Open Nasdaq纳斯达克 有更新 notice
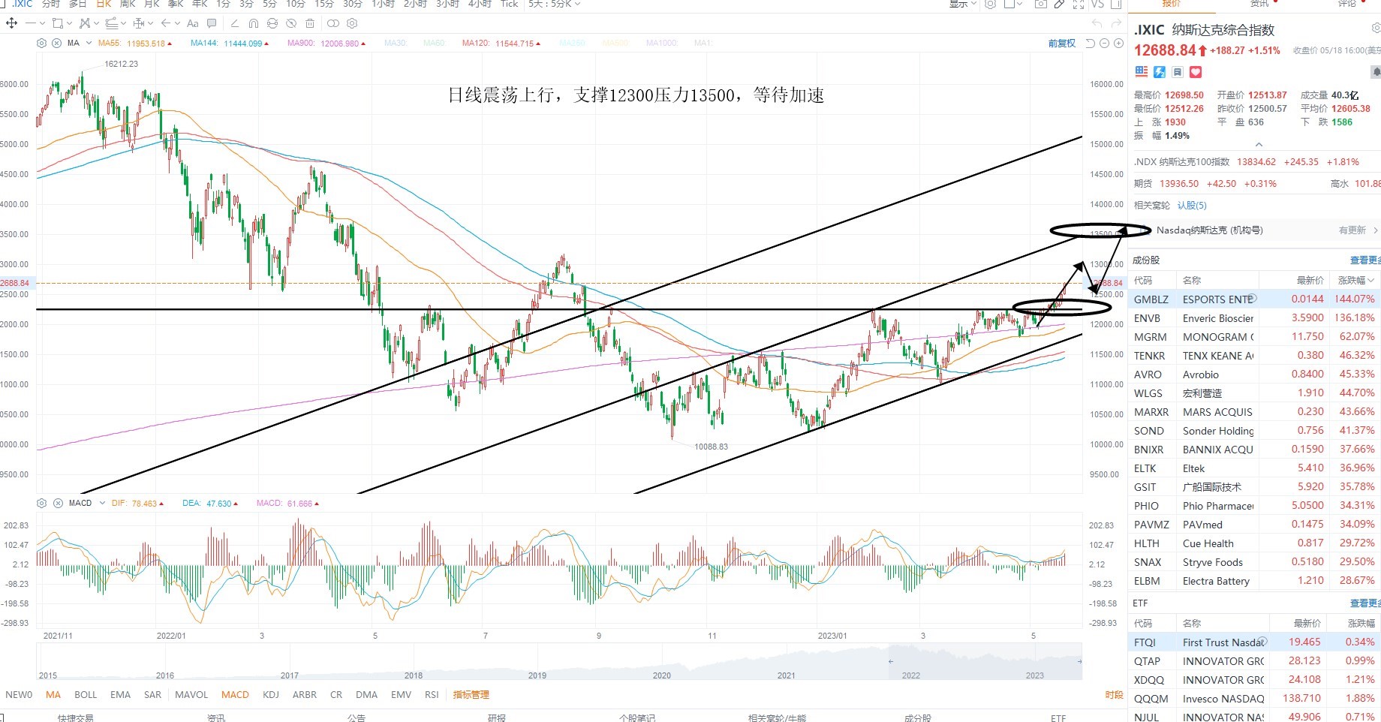The width and height of the screenshot is (1381, 722). 1254,230
